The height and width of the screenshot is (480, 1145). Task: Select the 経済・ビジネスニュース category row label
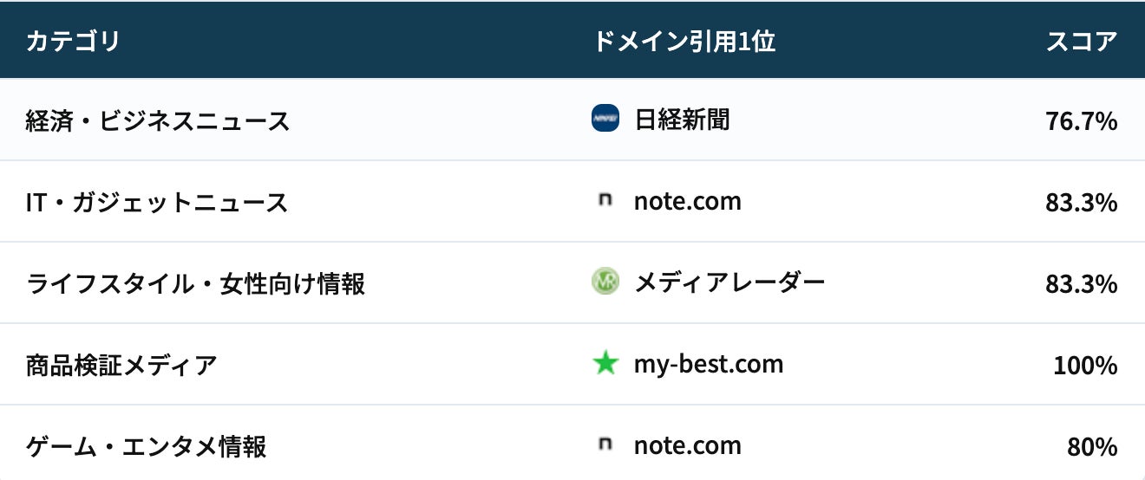click(158, 120)
